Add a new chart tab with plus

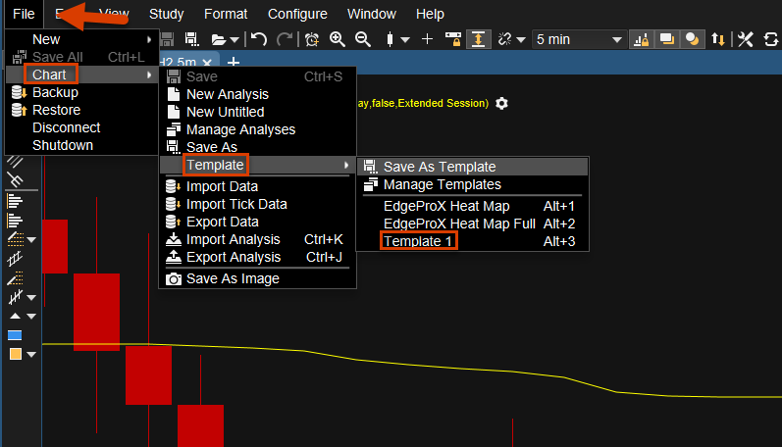tap(234, 62)
